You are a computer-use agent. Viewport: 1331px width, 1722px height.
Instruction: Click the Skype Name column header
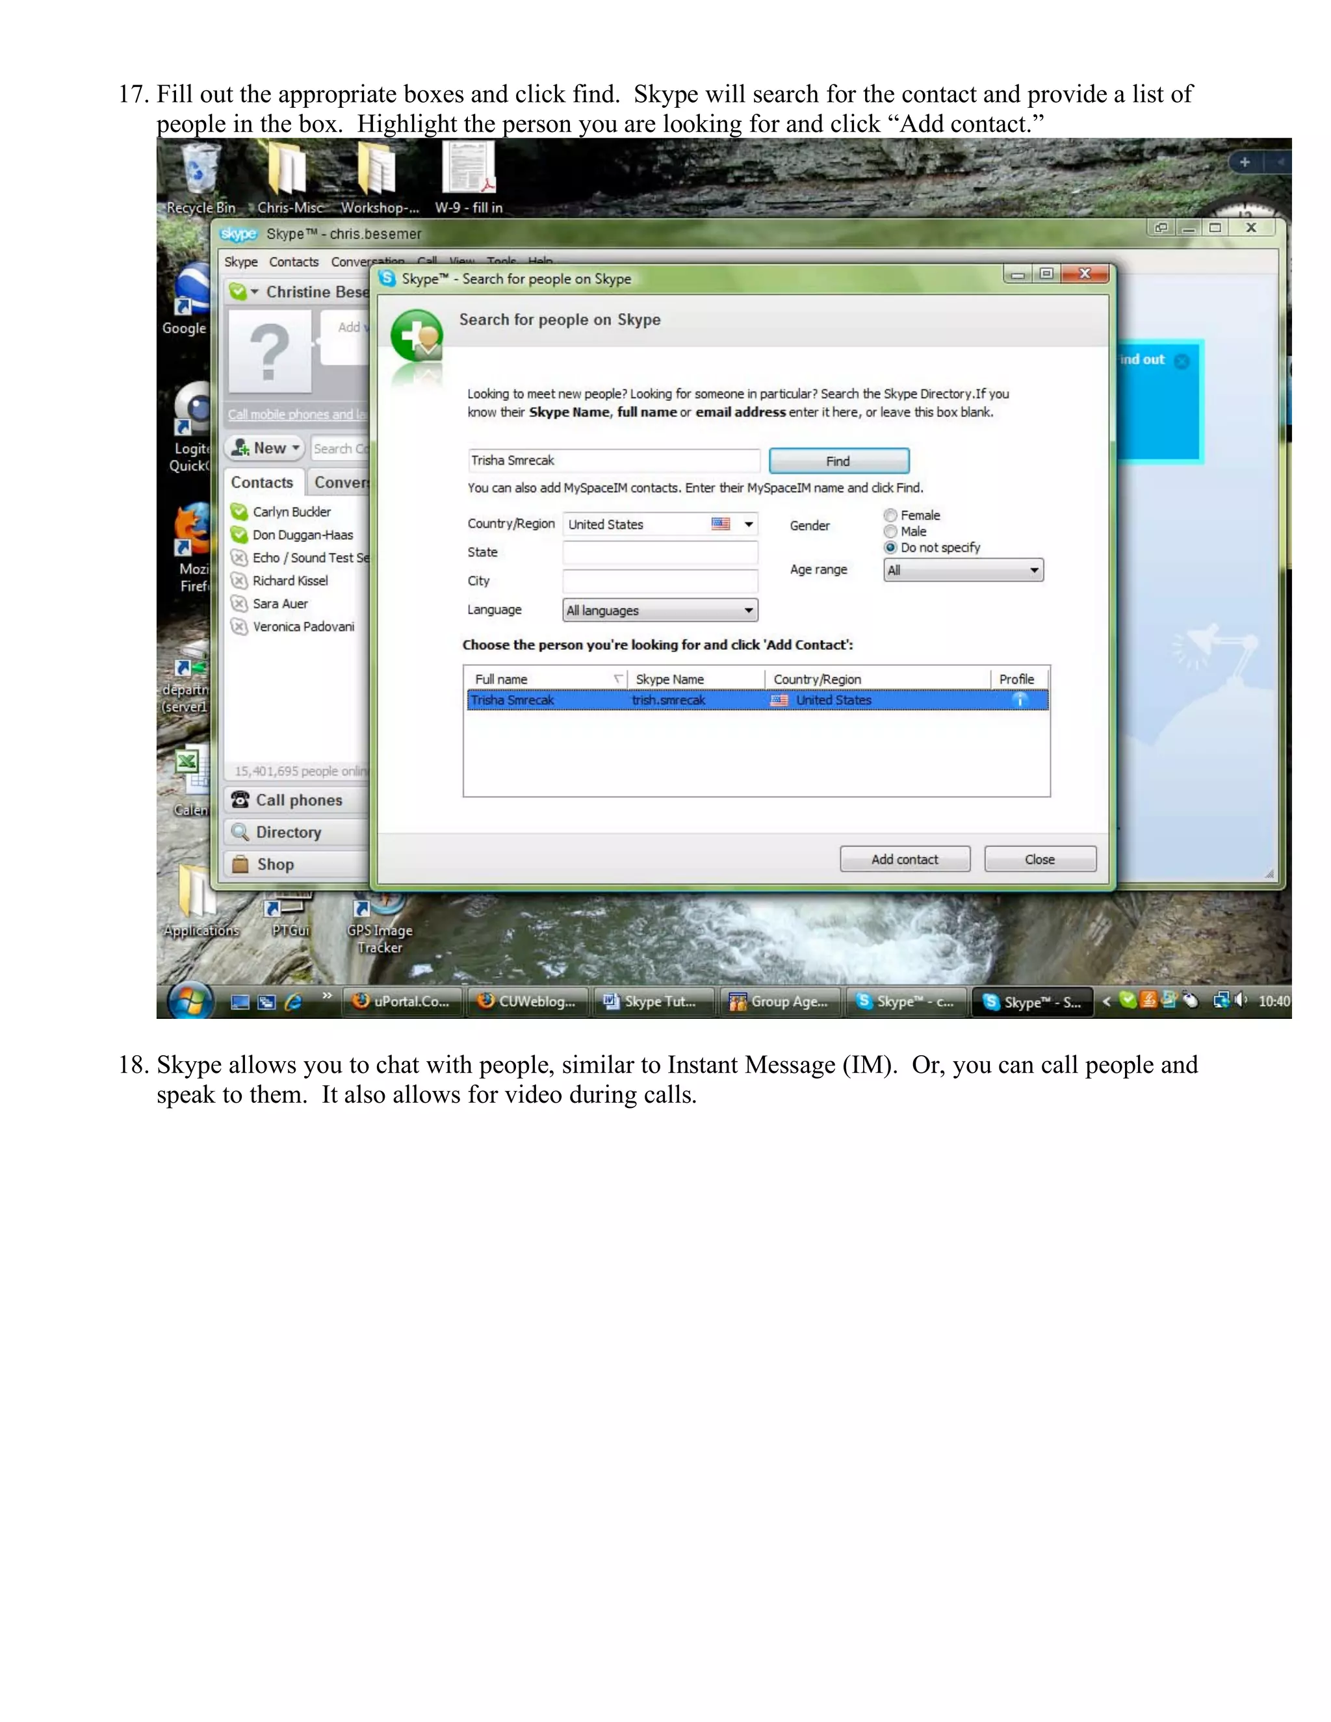(696, 679)
